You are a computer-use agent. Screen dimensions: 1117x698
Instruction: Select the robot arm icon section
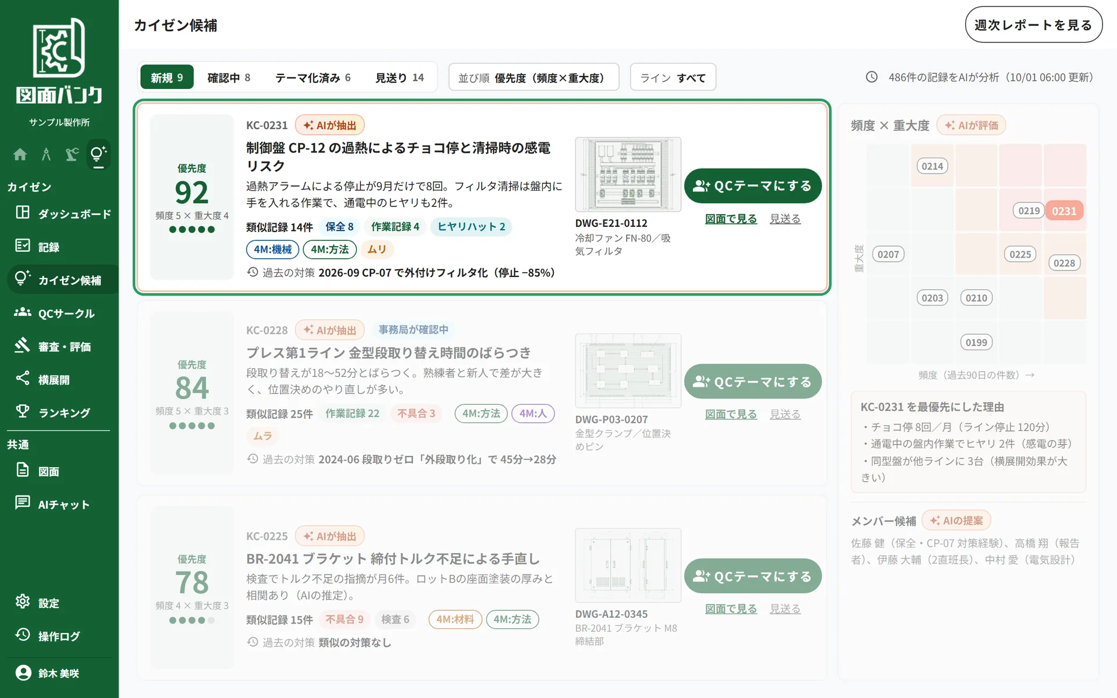(72, 154)
